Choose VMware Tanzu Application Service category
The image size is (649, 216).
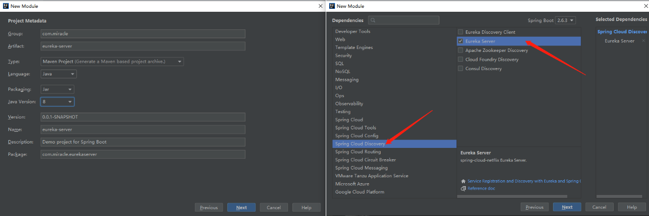point(371,176)
